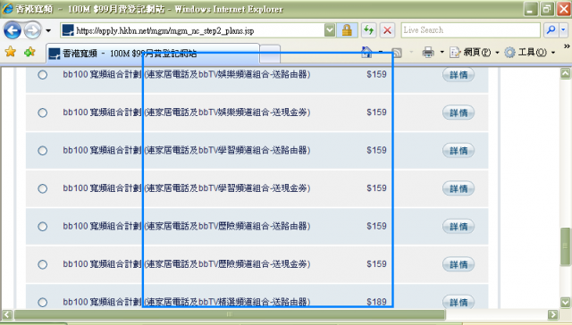Select 歷險頻道組合-送現金券 plan radio button

click(43, 264)
